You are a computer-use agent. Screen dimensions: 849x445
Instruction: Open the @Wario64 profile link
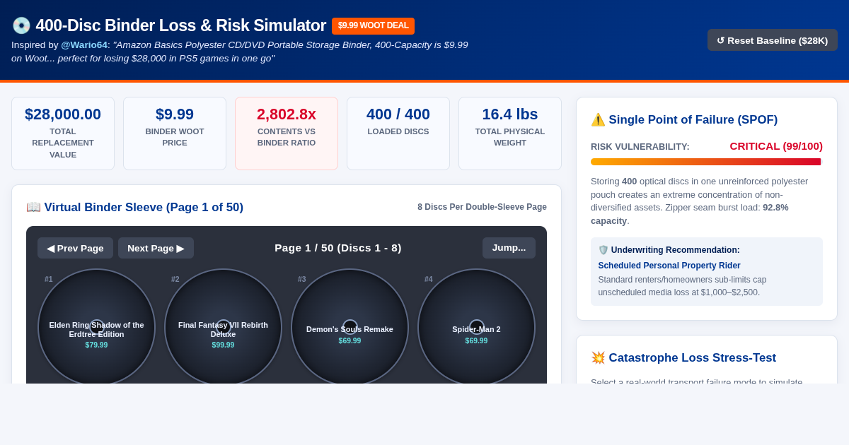pyautogui.click(x=84, y=44)
